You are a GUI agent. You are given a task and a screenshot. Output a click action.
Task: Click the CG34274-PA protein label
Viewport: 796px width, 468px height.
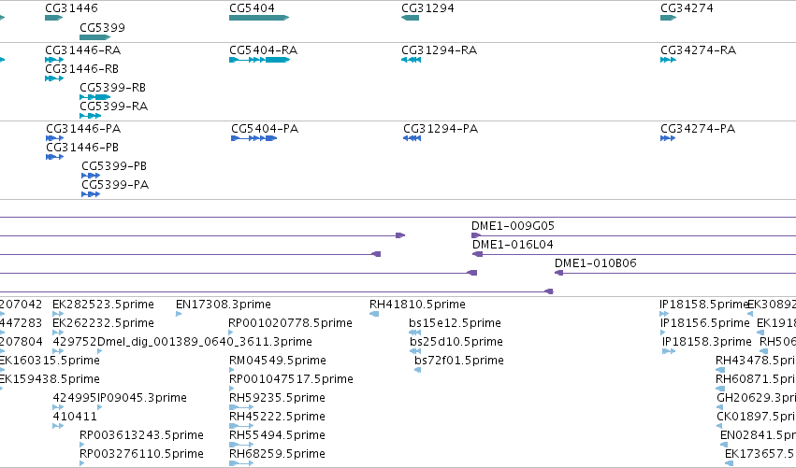[x=698, y=128]
